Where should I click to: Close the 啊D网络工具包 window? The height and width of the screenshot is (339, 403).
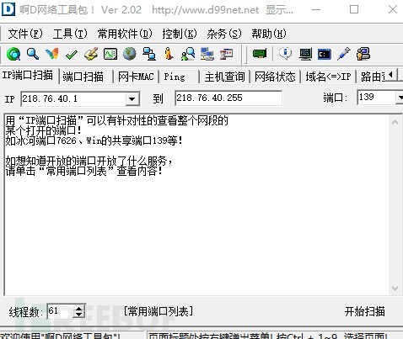[x=393, y=9]
